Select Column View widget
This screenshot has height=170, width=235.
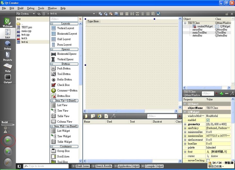[61, 122]
